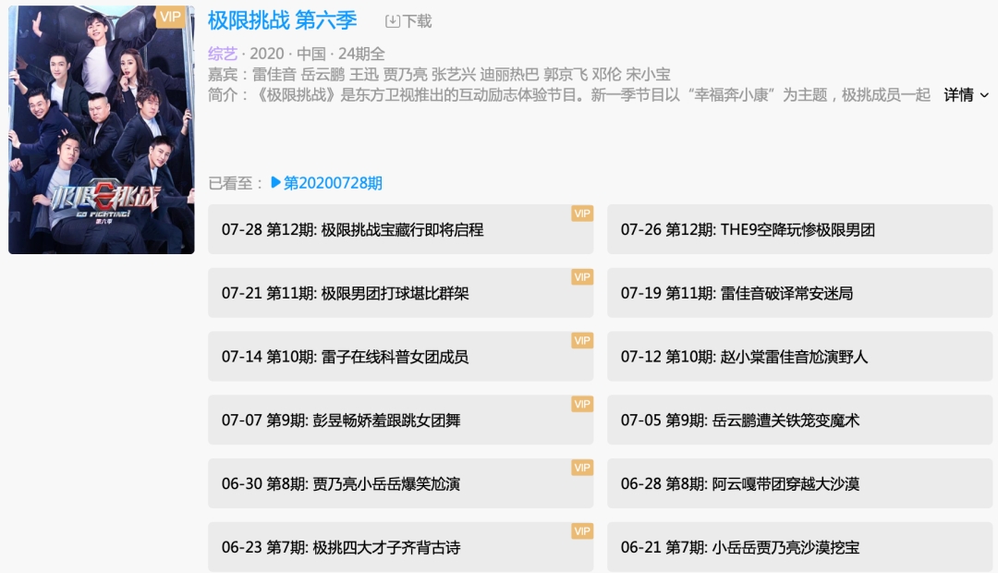The image size is (998, 573).
Task: Click guest name 王迅
Action: 364,75
